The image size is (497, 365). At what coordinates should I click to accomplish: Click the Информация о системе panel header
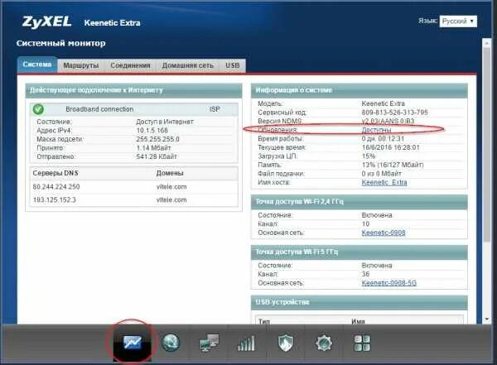click(359, 90)
